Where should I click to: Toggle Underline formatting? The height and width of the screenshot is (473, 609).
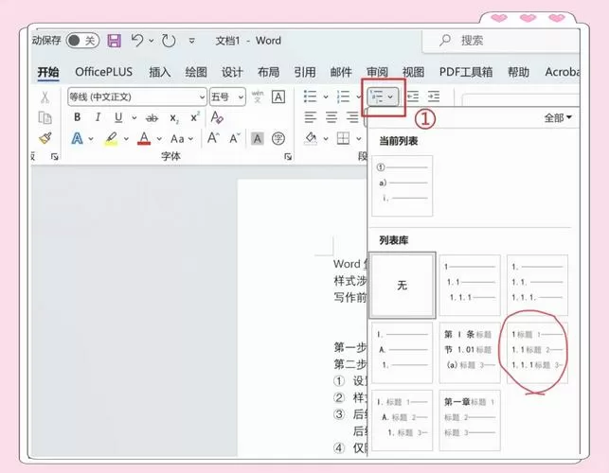[118, 117]
